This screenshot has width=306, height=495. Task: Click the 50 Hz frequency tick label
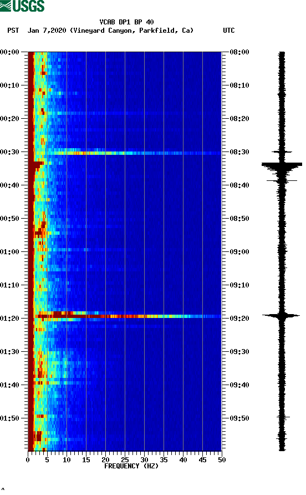pos(222,460)
